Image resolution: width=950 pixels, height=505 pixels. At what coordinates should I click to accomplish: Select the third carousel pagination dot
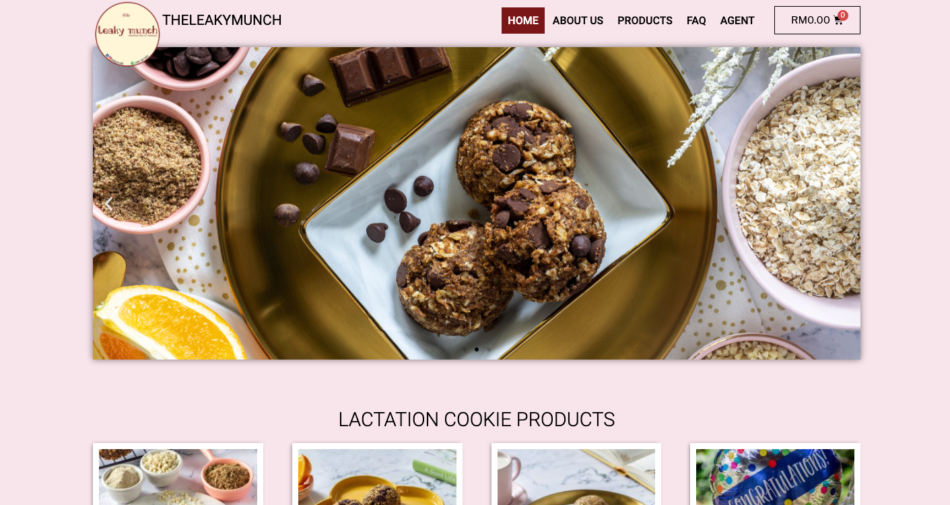pyautogui.click(x=489, y=349)
